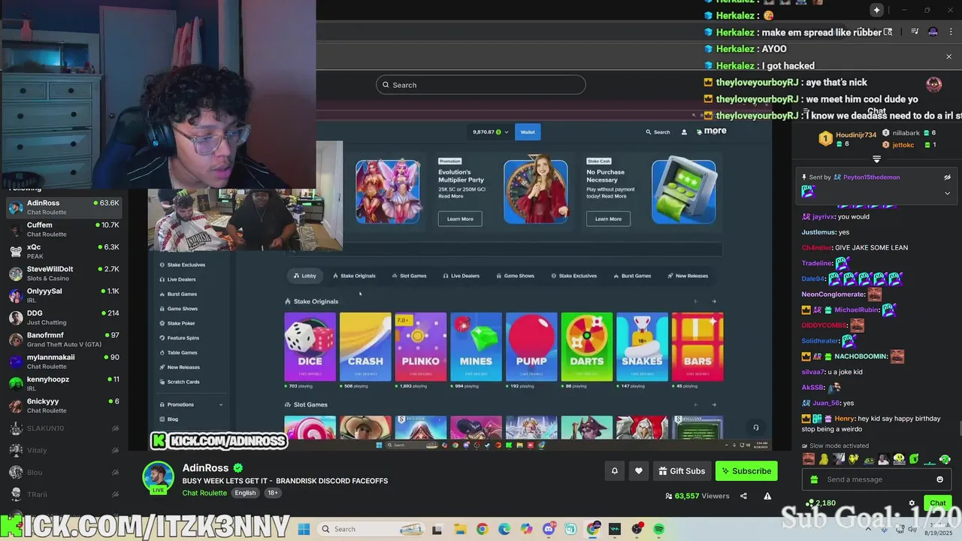Open DDG channel in following list
The height and width of the screenshot is (541, 962).
click(x=64, y=317)
